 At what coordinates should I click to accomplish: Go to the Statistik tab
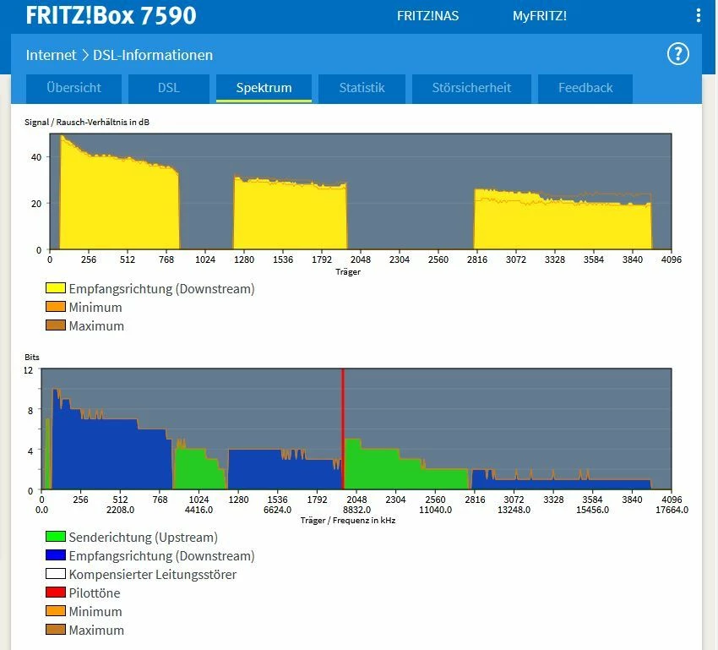362,88
